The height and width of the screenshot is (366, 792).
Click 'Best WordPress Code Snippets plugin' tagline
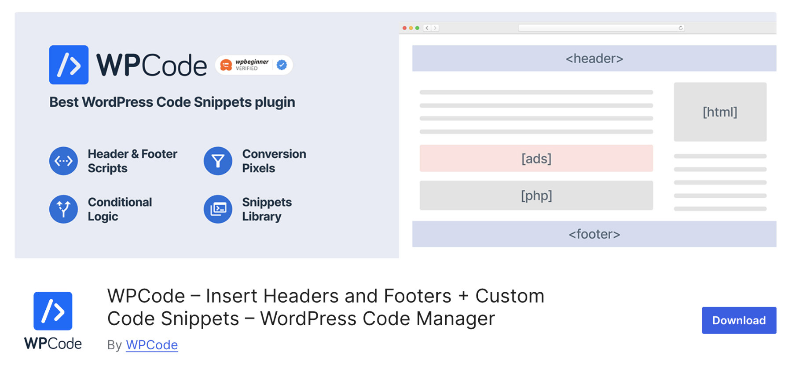pyautogui.click(x=172, y=102)
